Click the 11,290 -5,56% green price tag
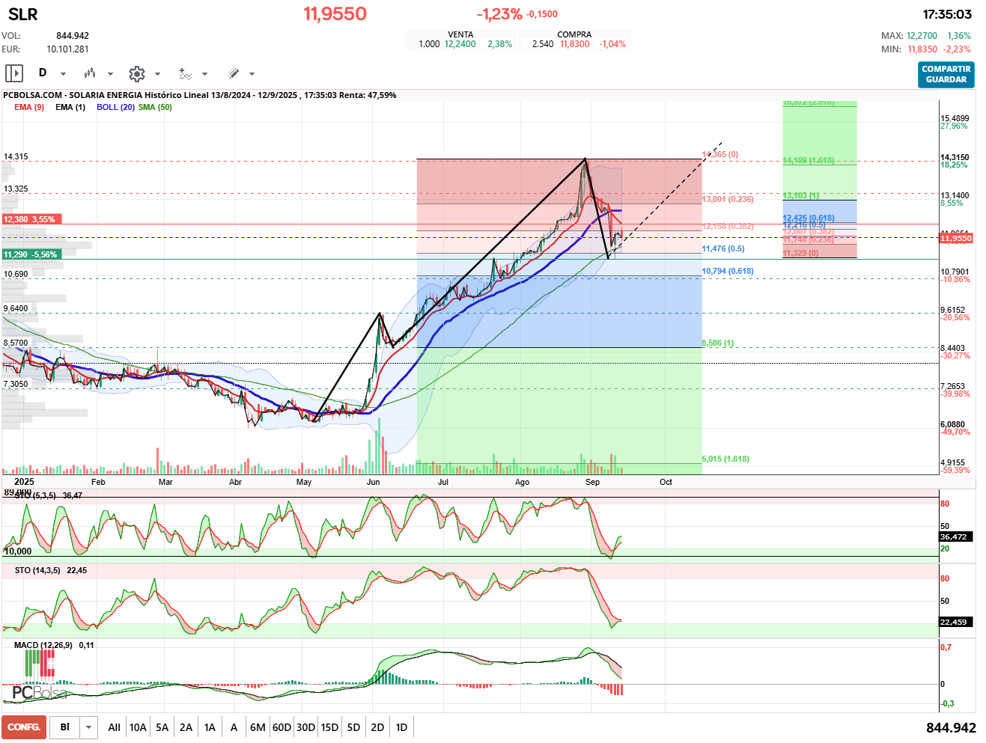The width and height of the screenshot is (986, 743). [32, 254]
